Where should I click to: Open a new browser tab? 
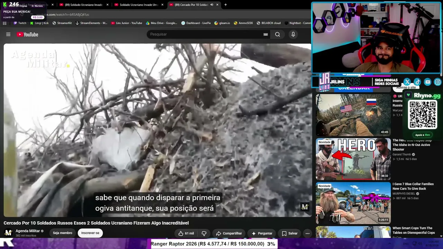pos(226,5)
